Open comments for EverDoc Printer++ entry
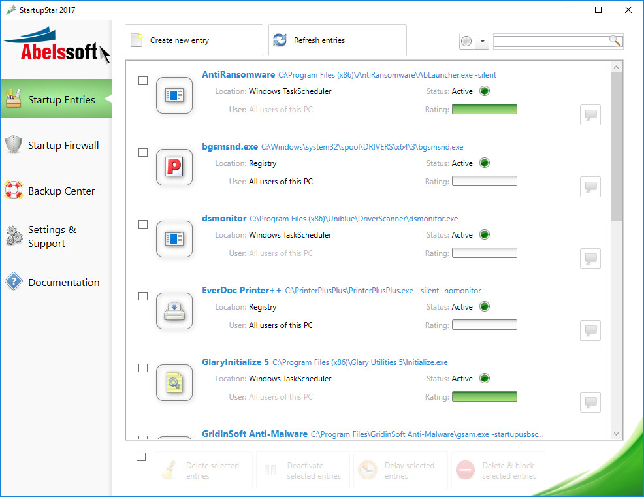 pyautogui.click(x=590, y=330)
